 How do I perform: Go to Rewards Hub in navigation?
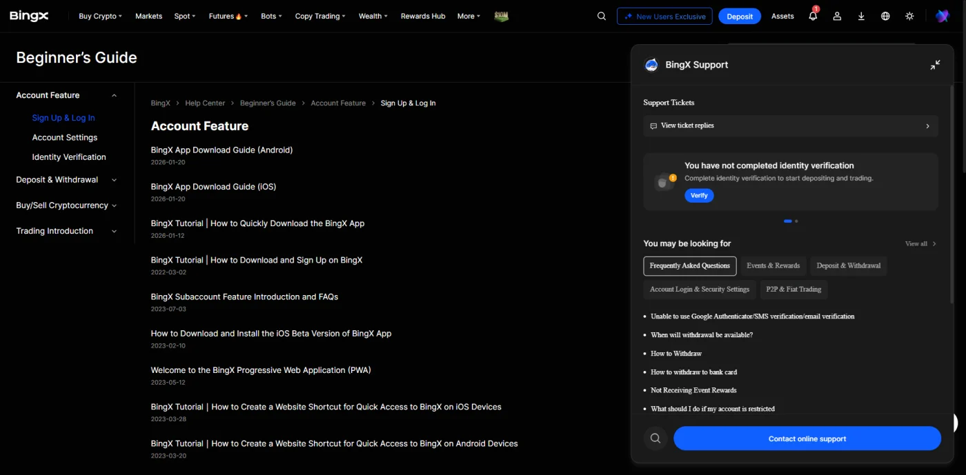pyautogui.click(x=423, y=16)
